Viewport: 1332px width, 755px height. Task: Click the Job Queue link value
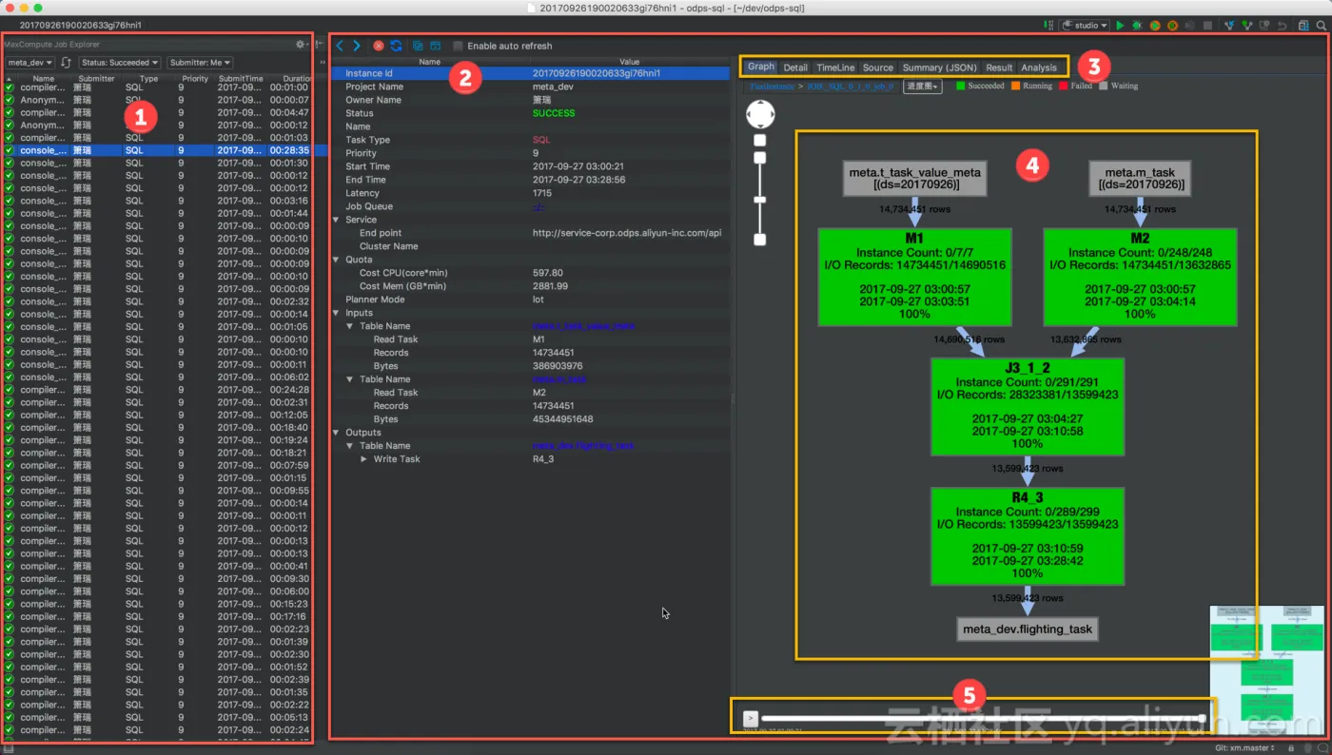(539, 206)
